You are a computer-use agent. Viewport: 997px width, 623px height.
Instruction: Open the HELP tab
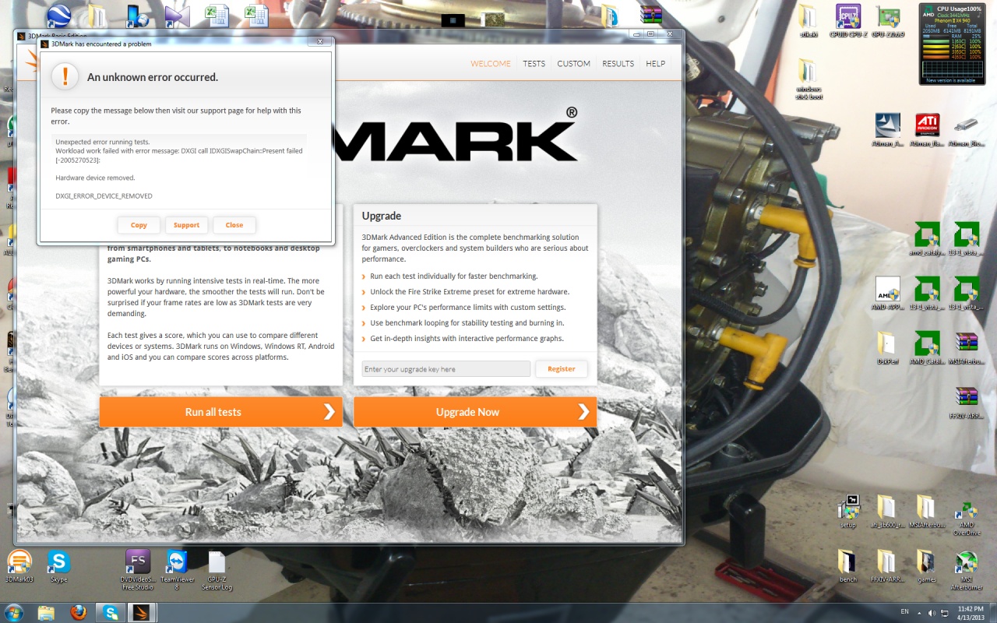click(656, 64)
